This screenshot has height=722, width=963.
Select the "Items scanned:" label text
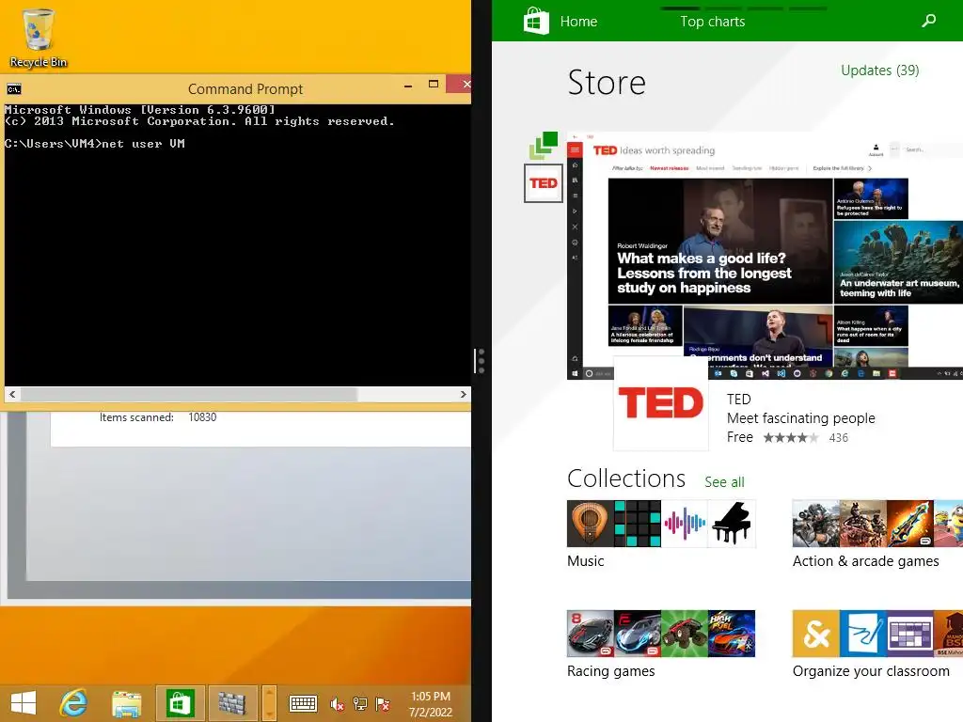click(136, 417)
